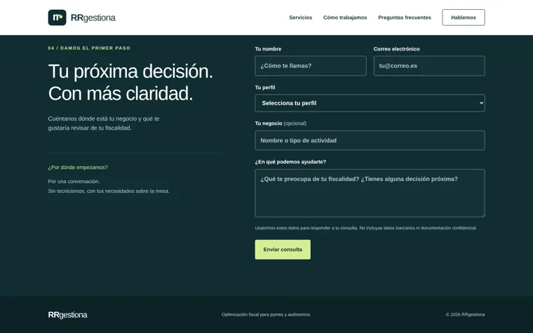Viewport: 533px width, 333px height.
Task: Click the Por una conversación text
Action: click(74, 182)
